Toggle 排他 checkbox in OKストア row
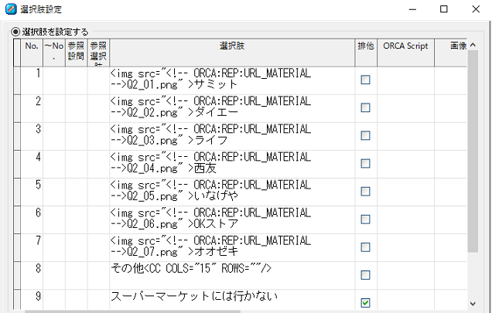 (365, 219)
